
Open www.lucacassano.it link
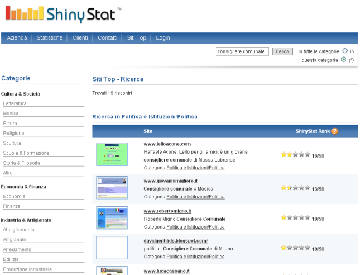tap(167, 271)
